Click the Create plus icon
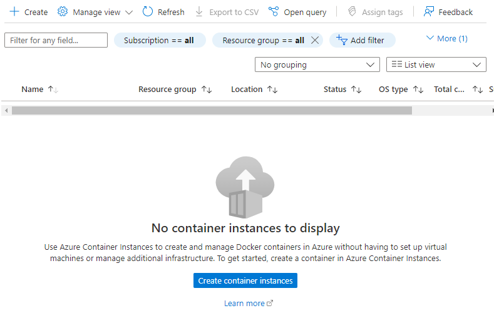Image resolution: width=494 pixels, height=313 pixels. tap(14, 12)
